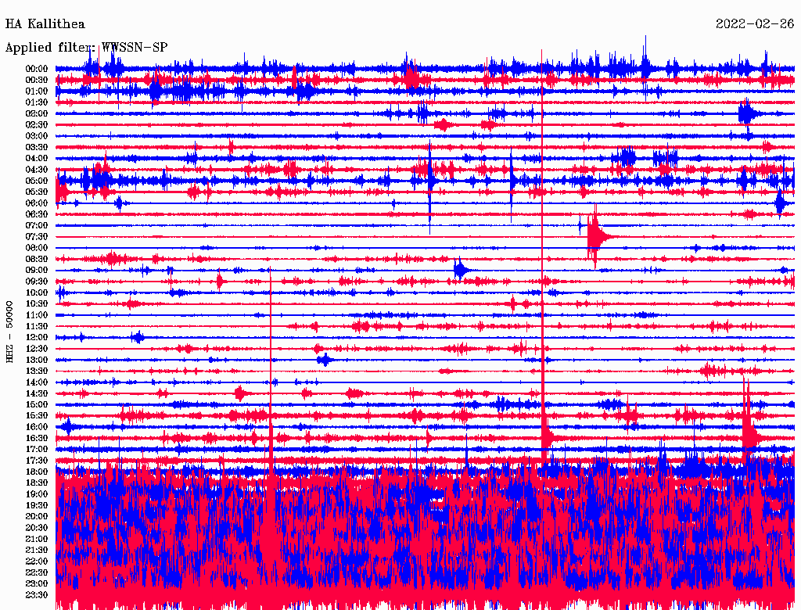Select the 16:30 time row label
This screenshot has height=610, width=801.
click(x=37, y=439)
